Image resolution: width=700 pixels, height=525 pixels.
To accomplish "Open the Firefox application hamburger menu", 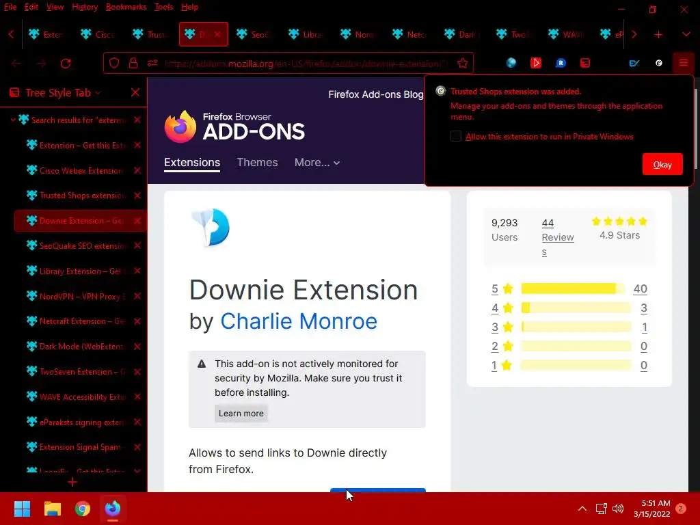I will click(x=683, y=63).
